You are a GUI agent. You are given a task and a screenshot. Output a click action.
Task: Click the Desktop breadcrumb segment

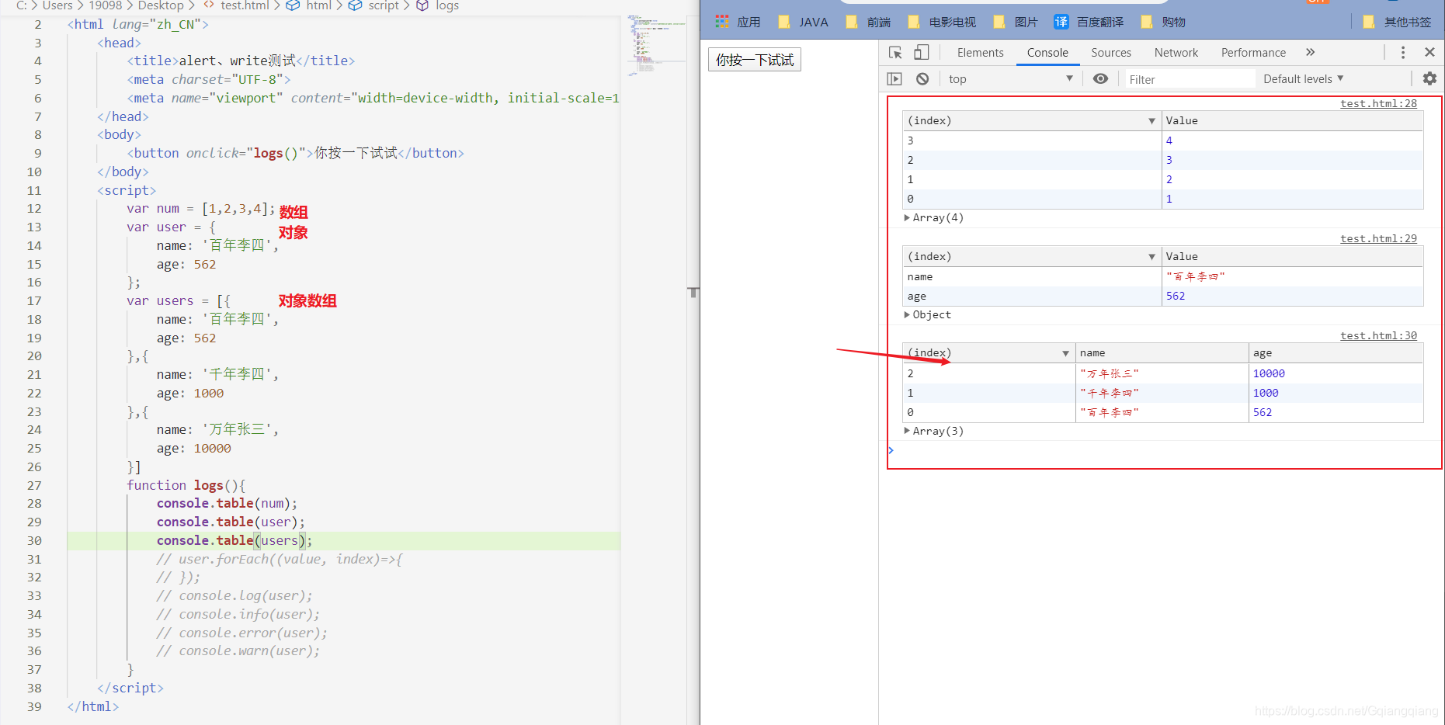[161, 5]
